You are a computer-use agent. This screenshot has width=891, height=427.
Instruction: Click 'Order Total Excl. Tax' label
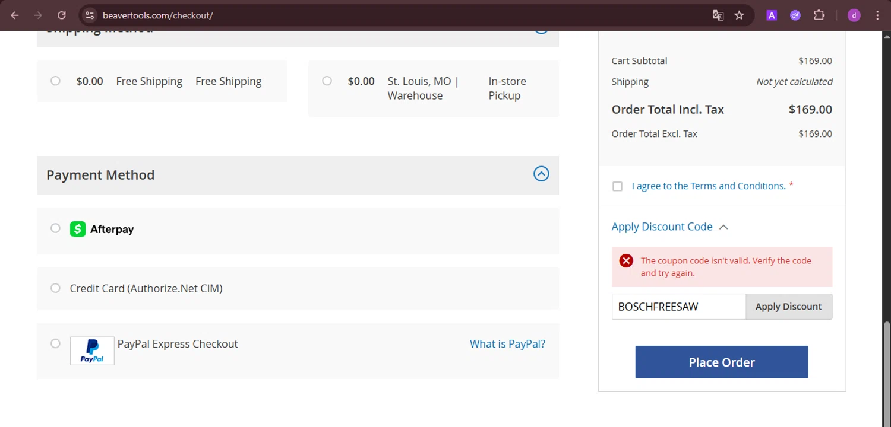pyautogui.click(x=655, y=134)
